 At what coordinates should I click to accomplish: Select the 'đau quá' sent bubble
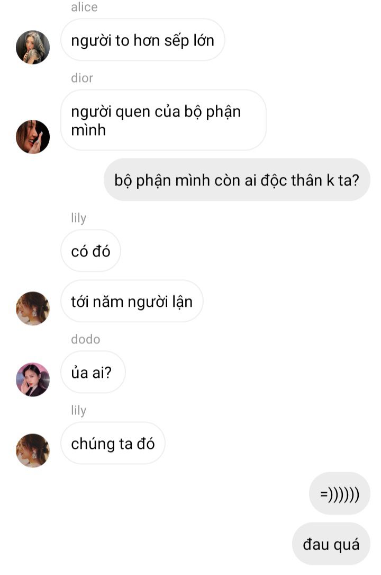click(331, 544)
